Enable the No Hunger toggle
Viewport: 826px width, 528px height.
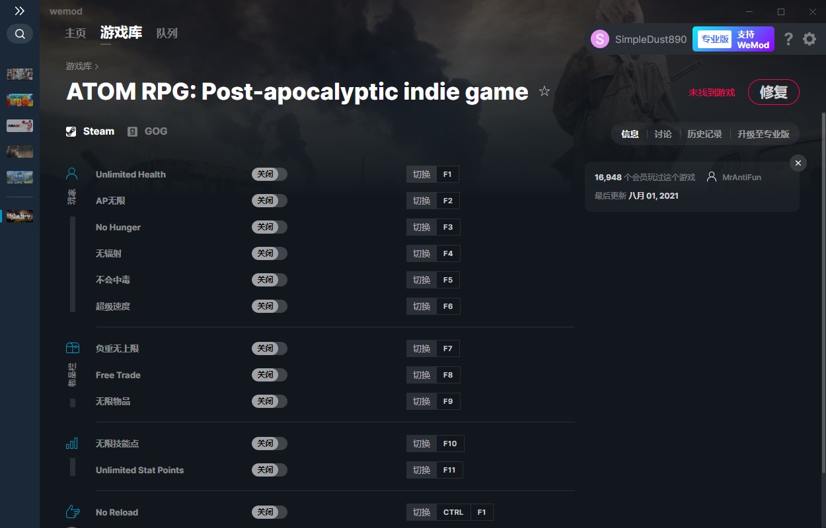270,227
